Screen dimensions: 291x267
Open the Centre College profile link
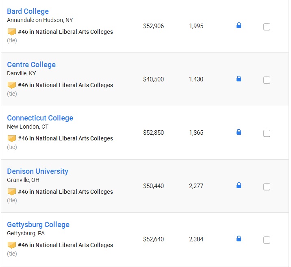pos(31,65)
